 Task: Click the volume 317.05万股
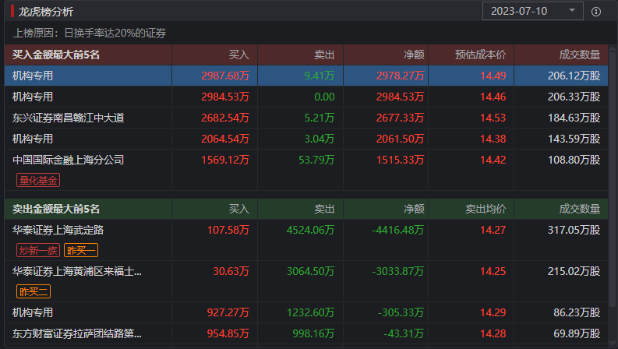[574, 230]
